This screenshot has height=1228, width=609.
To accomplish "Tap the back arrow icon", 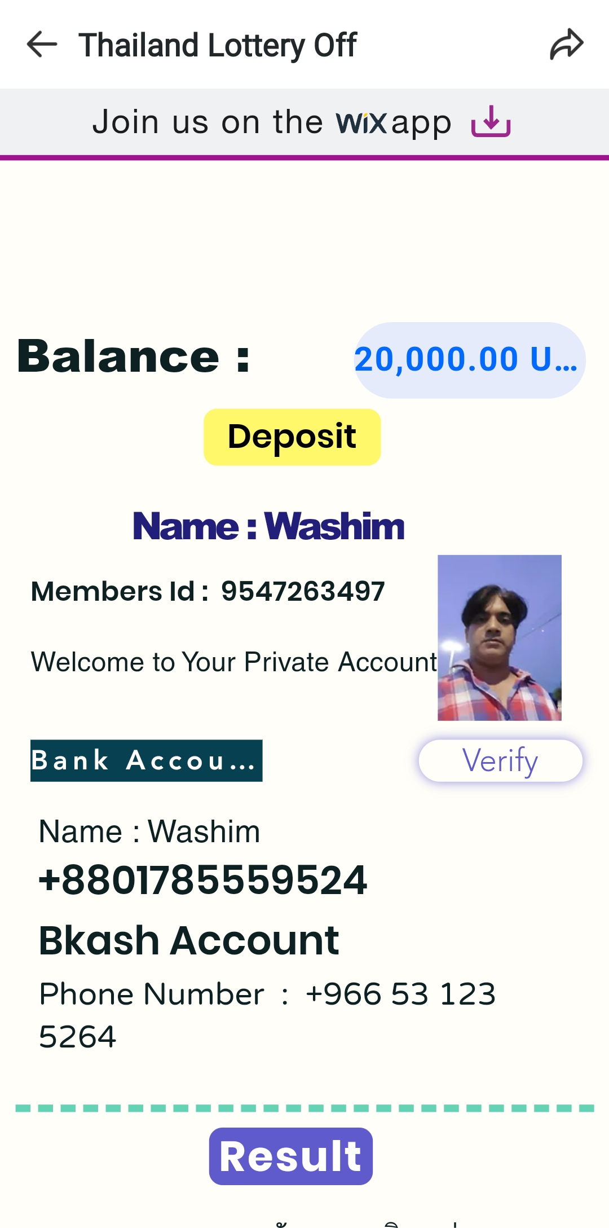I will 42,45.
